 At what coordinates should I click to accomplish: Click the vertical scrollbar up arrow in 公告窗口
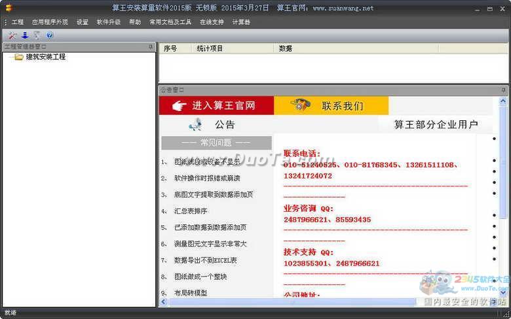[503, 101]
